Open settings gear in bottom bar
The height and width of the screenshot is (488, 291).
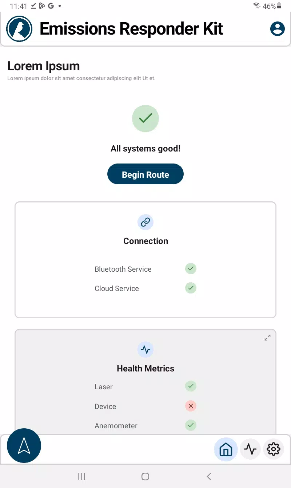tap(274, 449)
